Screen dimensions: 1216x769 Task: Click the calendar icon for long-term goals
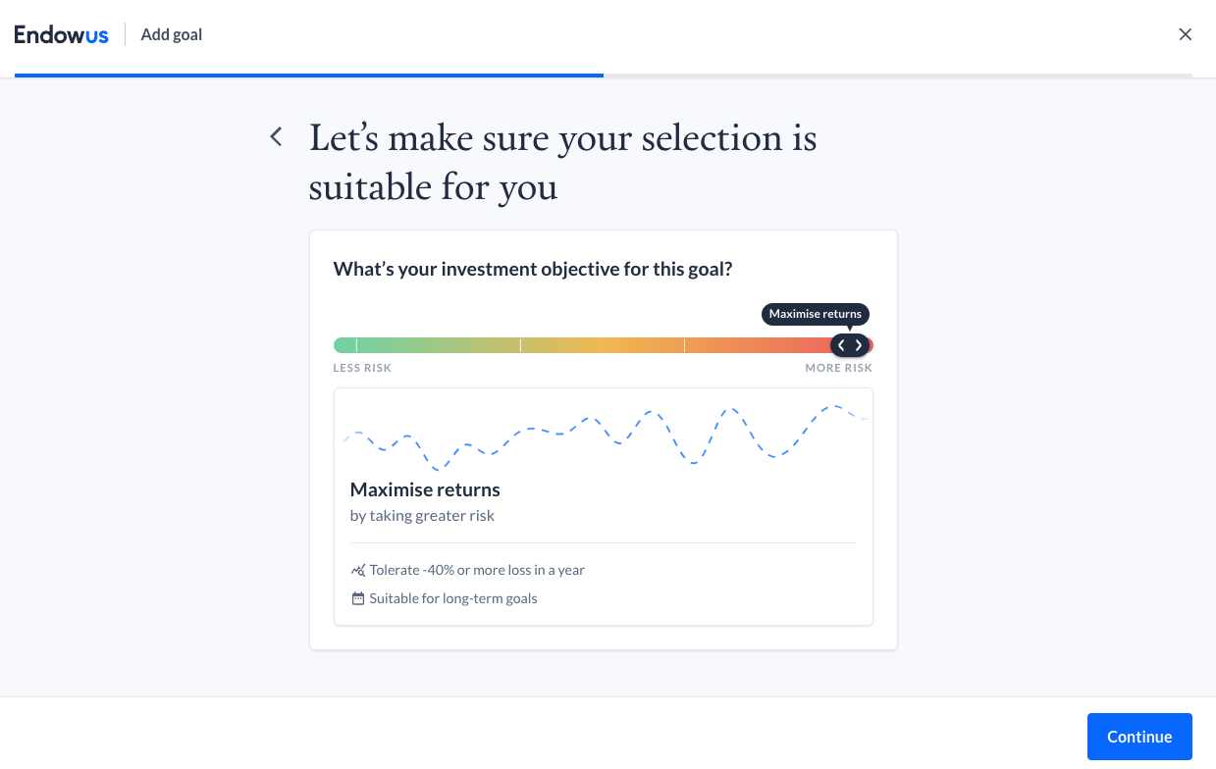(357, 598)
